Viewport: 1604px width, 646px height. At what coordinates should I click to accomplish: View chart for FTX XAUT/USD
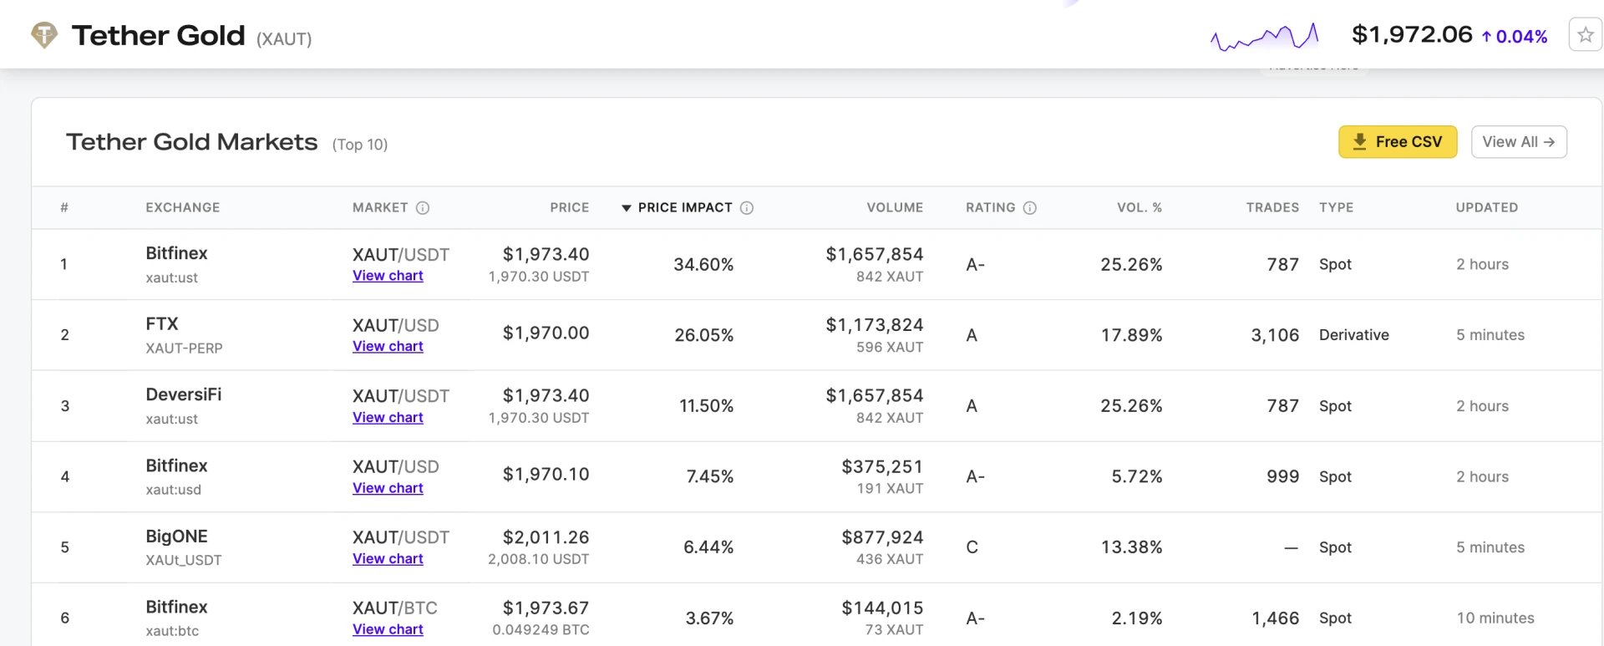coord(388,347)
